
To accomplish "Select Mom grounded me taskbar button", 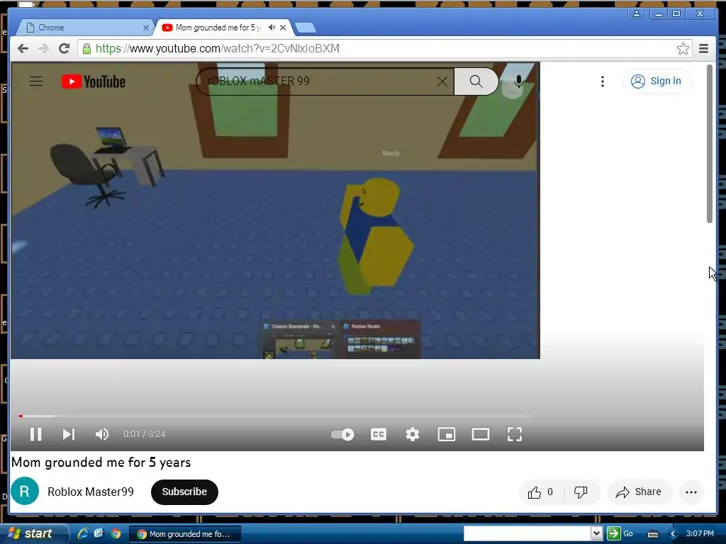I will [184, 534].
